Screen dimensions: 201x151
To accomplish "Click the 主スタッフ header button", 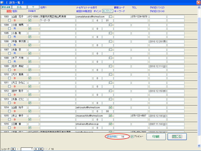I will (x=108, y=11).
